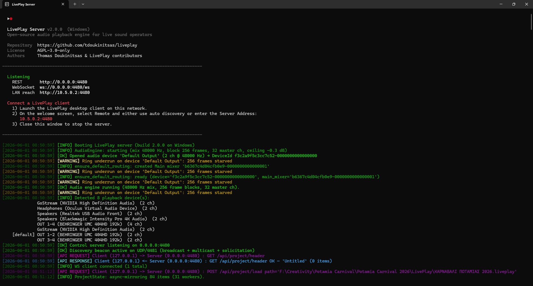This screenshot has width=533, height=286.
Task: Restore down the terminal window
Action: tap(514, 4)
